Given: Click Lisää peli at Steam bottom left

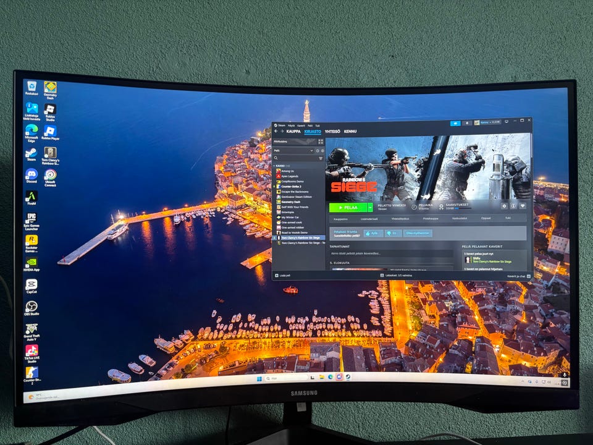Looking at the screenshot, I should pos(282,276).
